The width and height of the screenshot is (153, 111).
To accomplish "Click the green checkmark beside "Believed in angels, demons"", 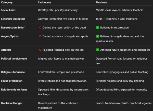I will click(97, 36).
